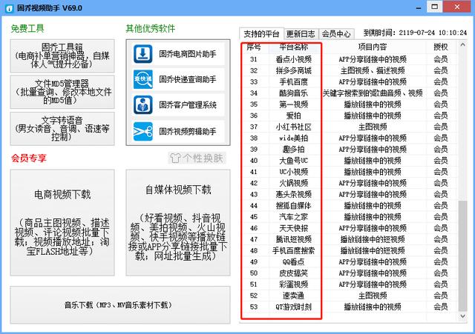This screenshot has height=334, width=475.
Task: Click the 固乔电商图片助手 download icon
Action: 143,54
